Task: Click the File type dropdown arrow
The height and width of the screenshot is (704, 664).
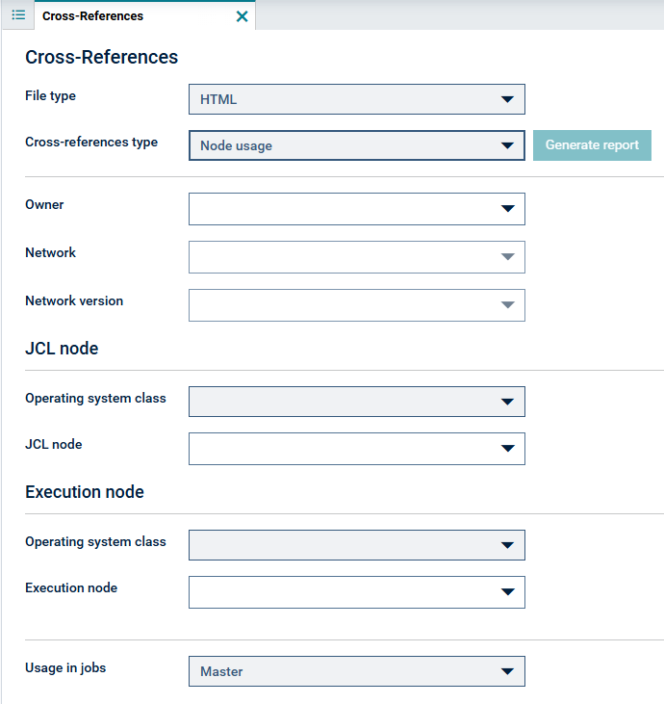Action: point(507,99)
